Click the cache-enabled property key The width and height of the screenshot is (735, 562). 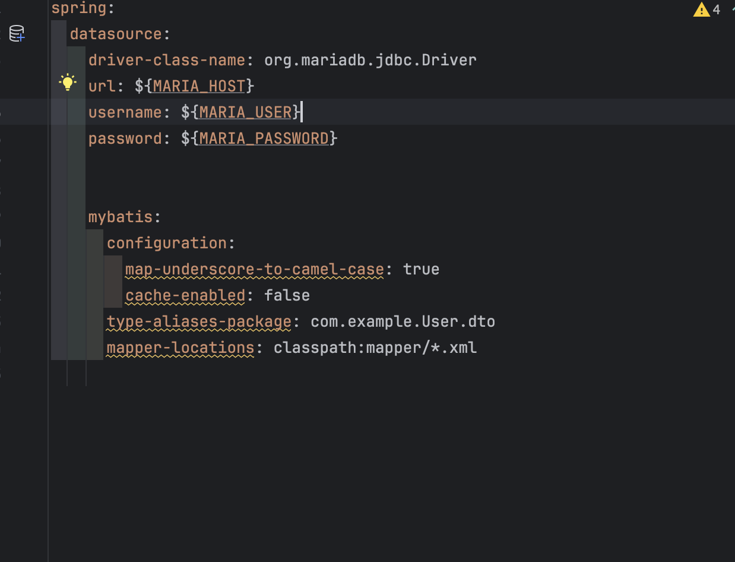(184, 295)
